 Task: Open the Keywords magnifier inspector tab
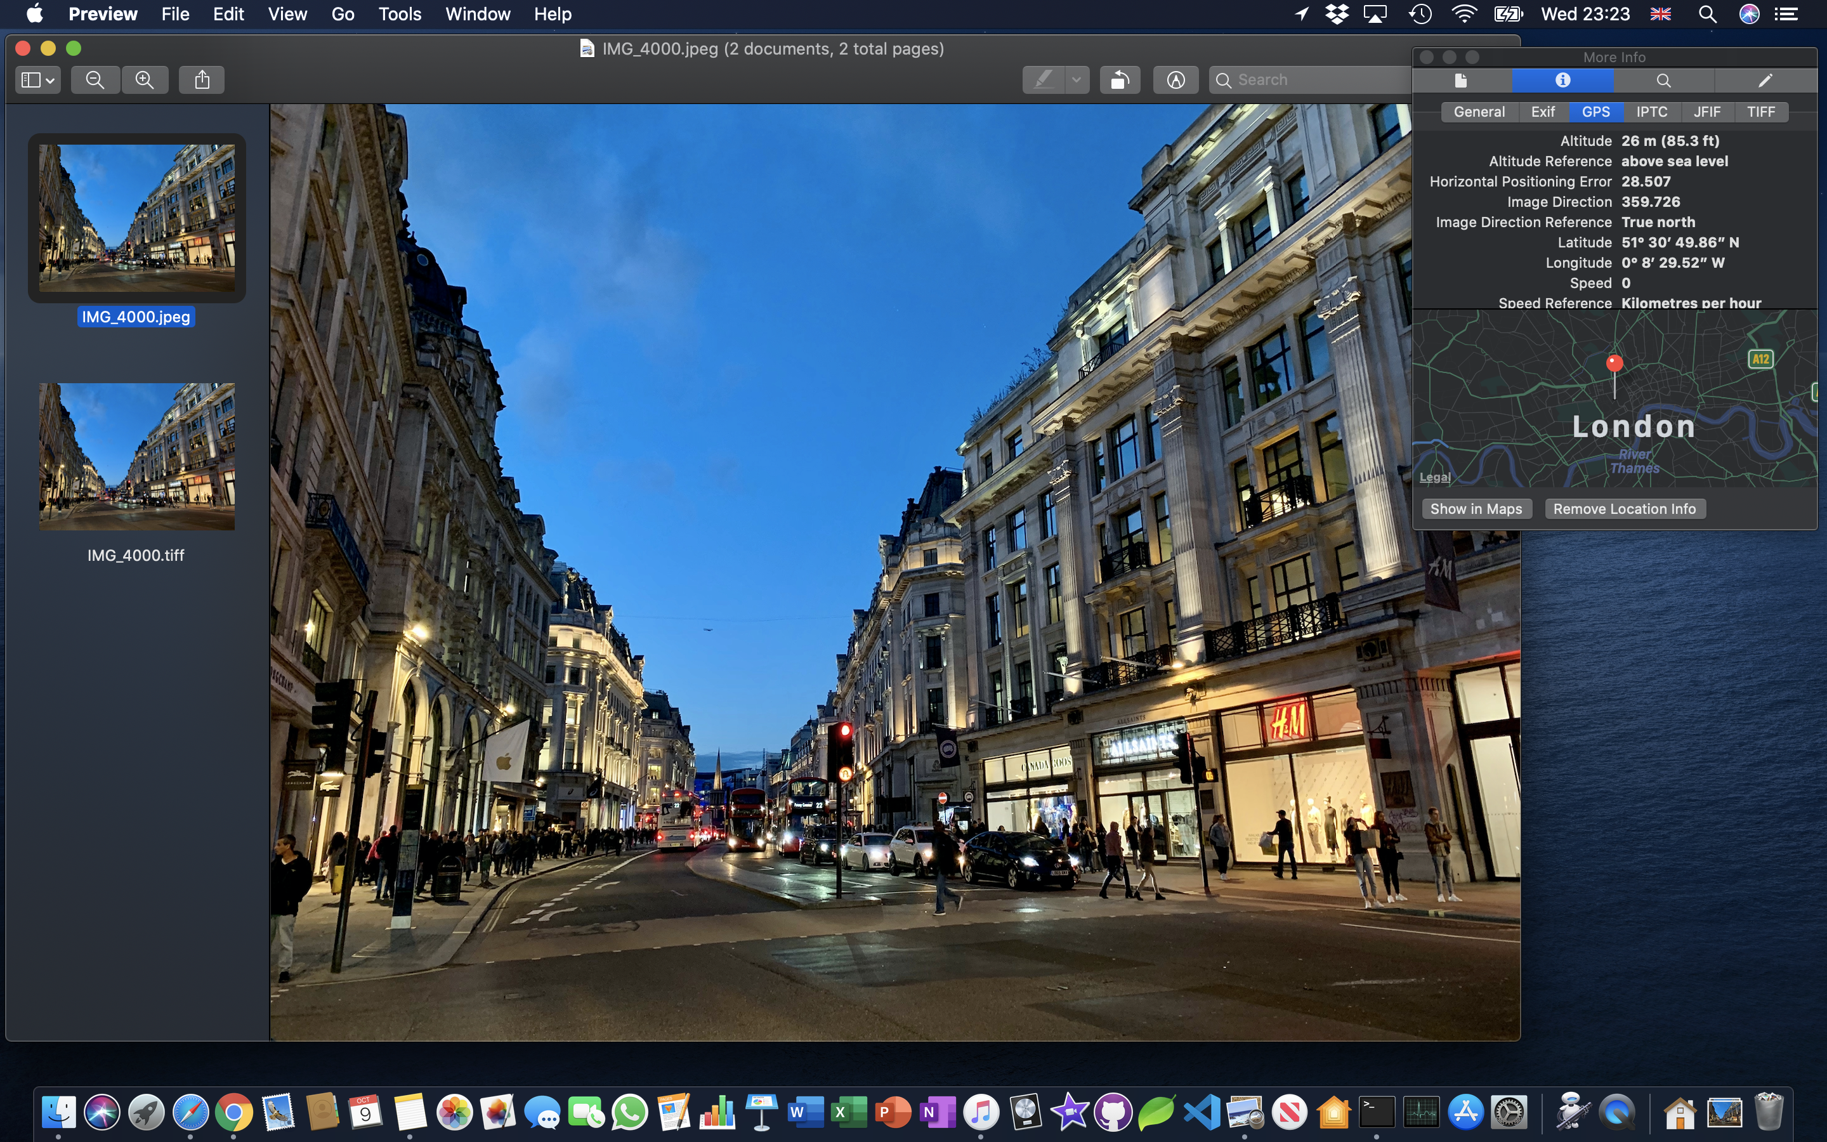point(1663,80)
